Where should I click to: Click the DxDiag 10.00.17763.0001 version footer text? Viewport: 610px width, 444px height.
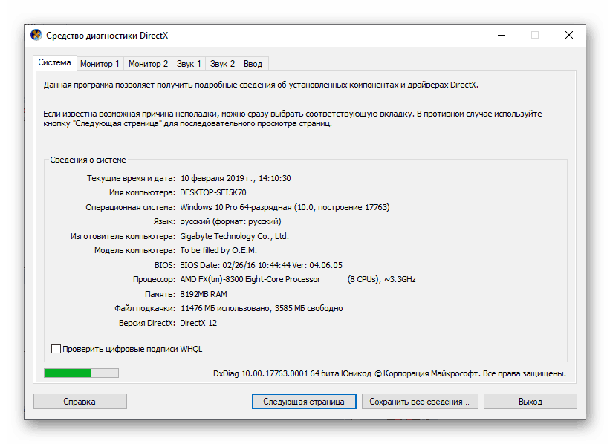(389, 373)
